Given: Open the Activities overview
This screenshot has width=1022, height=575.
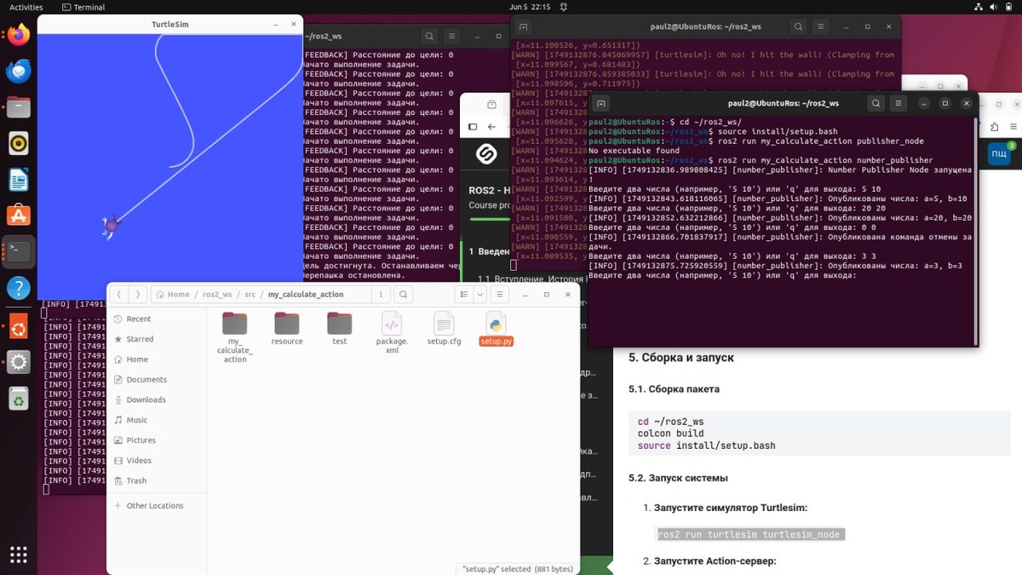Looking at the screenshot, I should coord(26,7).
